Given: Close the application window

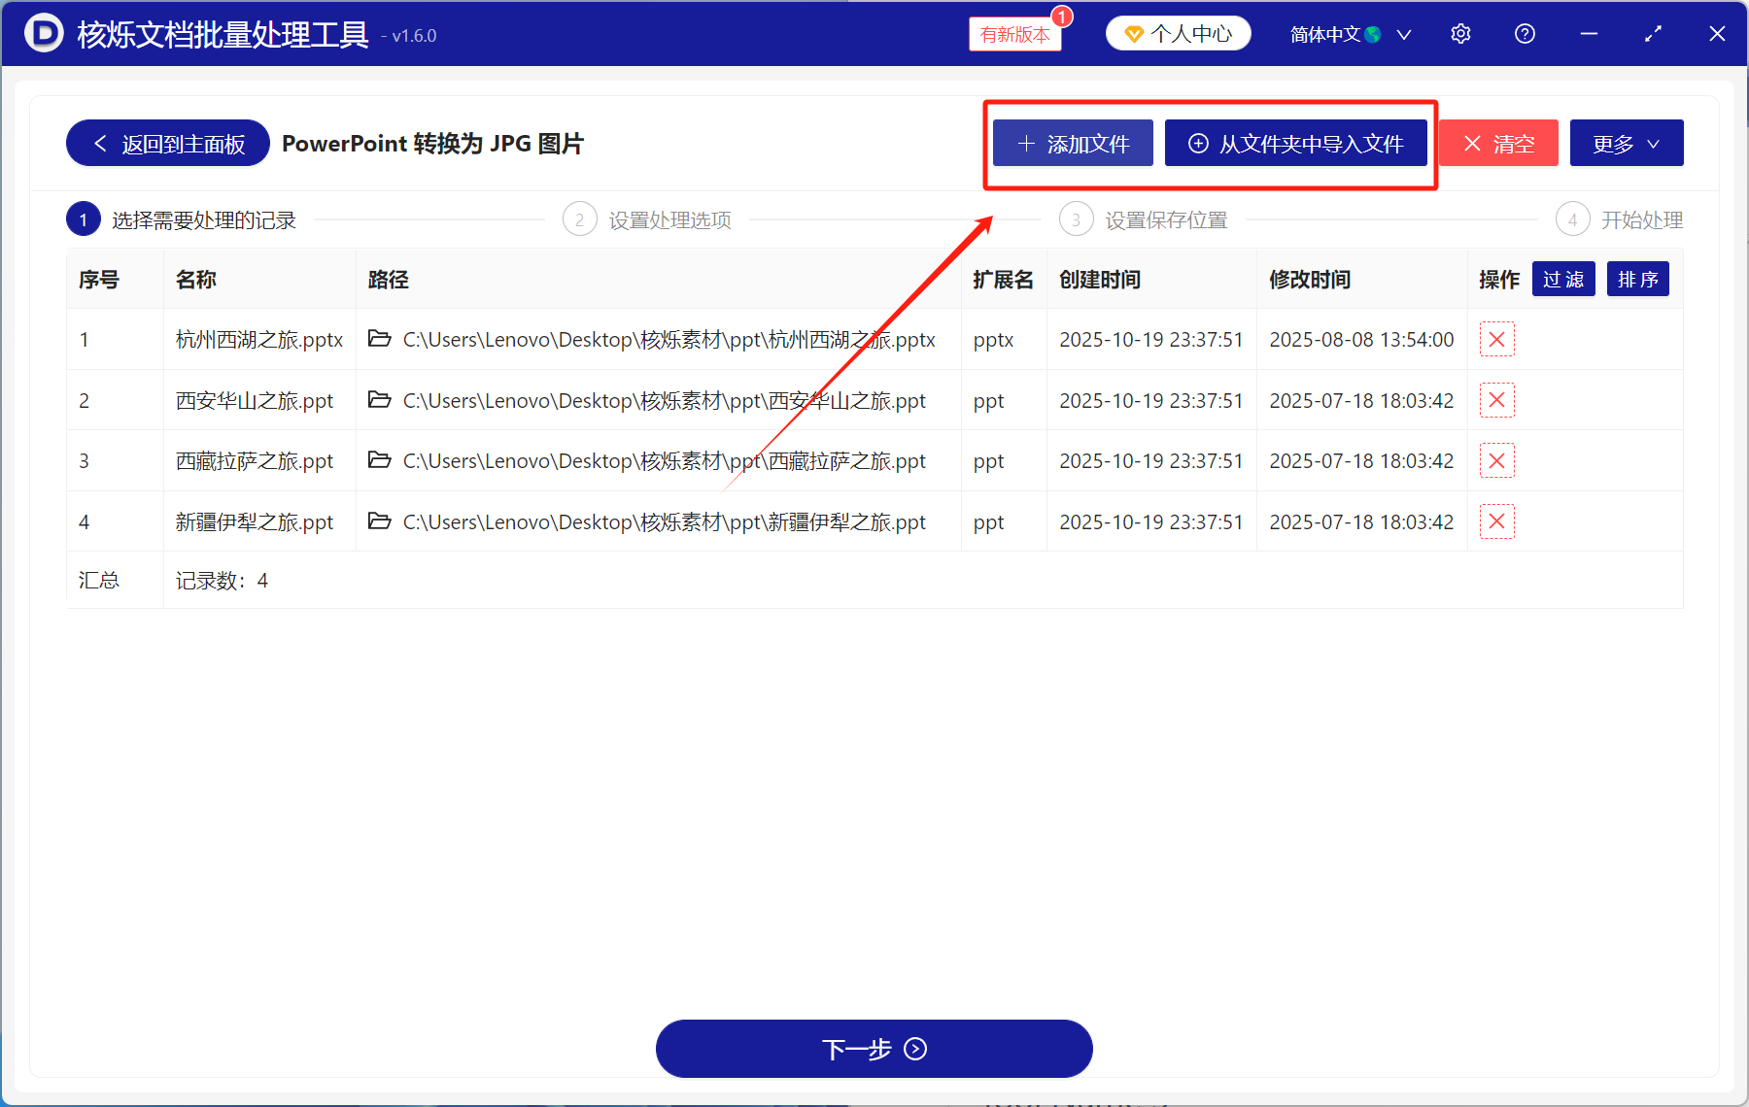Looking at the screenshot, I should pos(1717,34).
